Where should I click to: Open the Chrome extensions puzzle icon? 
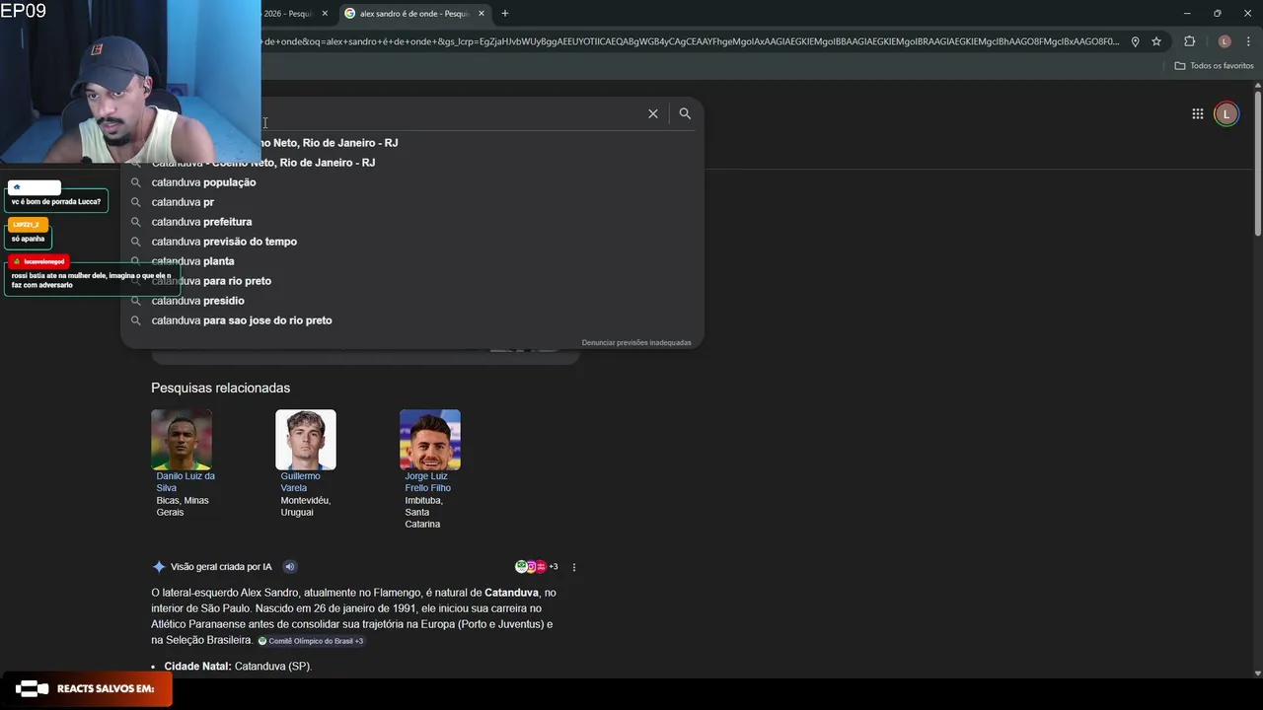click(x=1189, y=41)
